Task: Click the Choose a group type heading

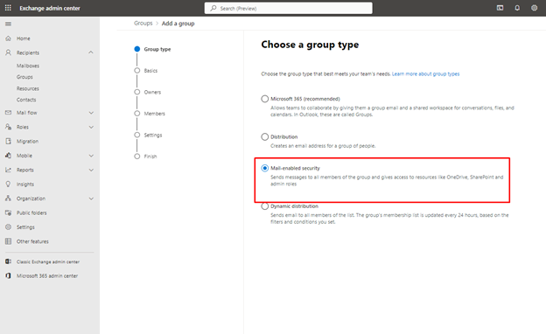Action: coord(310,45)
